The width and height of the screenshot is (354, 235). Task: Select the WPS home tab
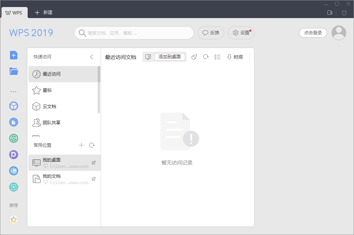(x=14, y=13)
